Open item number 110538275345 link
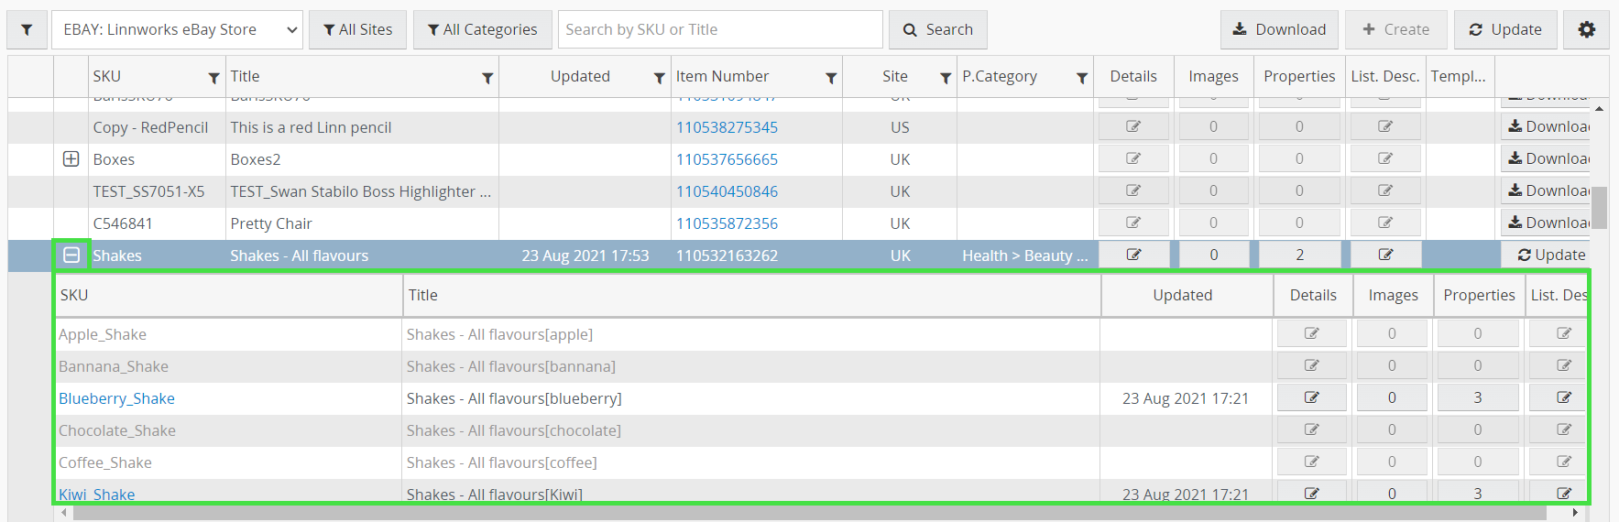1619x522 pixels. pyautogui.click(x=727, y=127)
